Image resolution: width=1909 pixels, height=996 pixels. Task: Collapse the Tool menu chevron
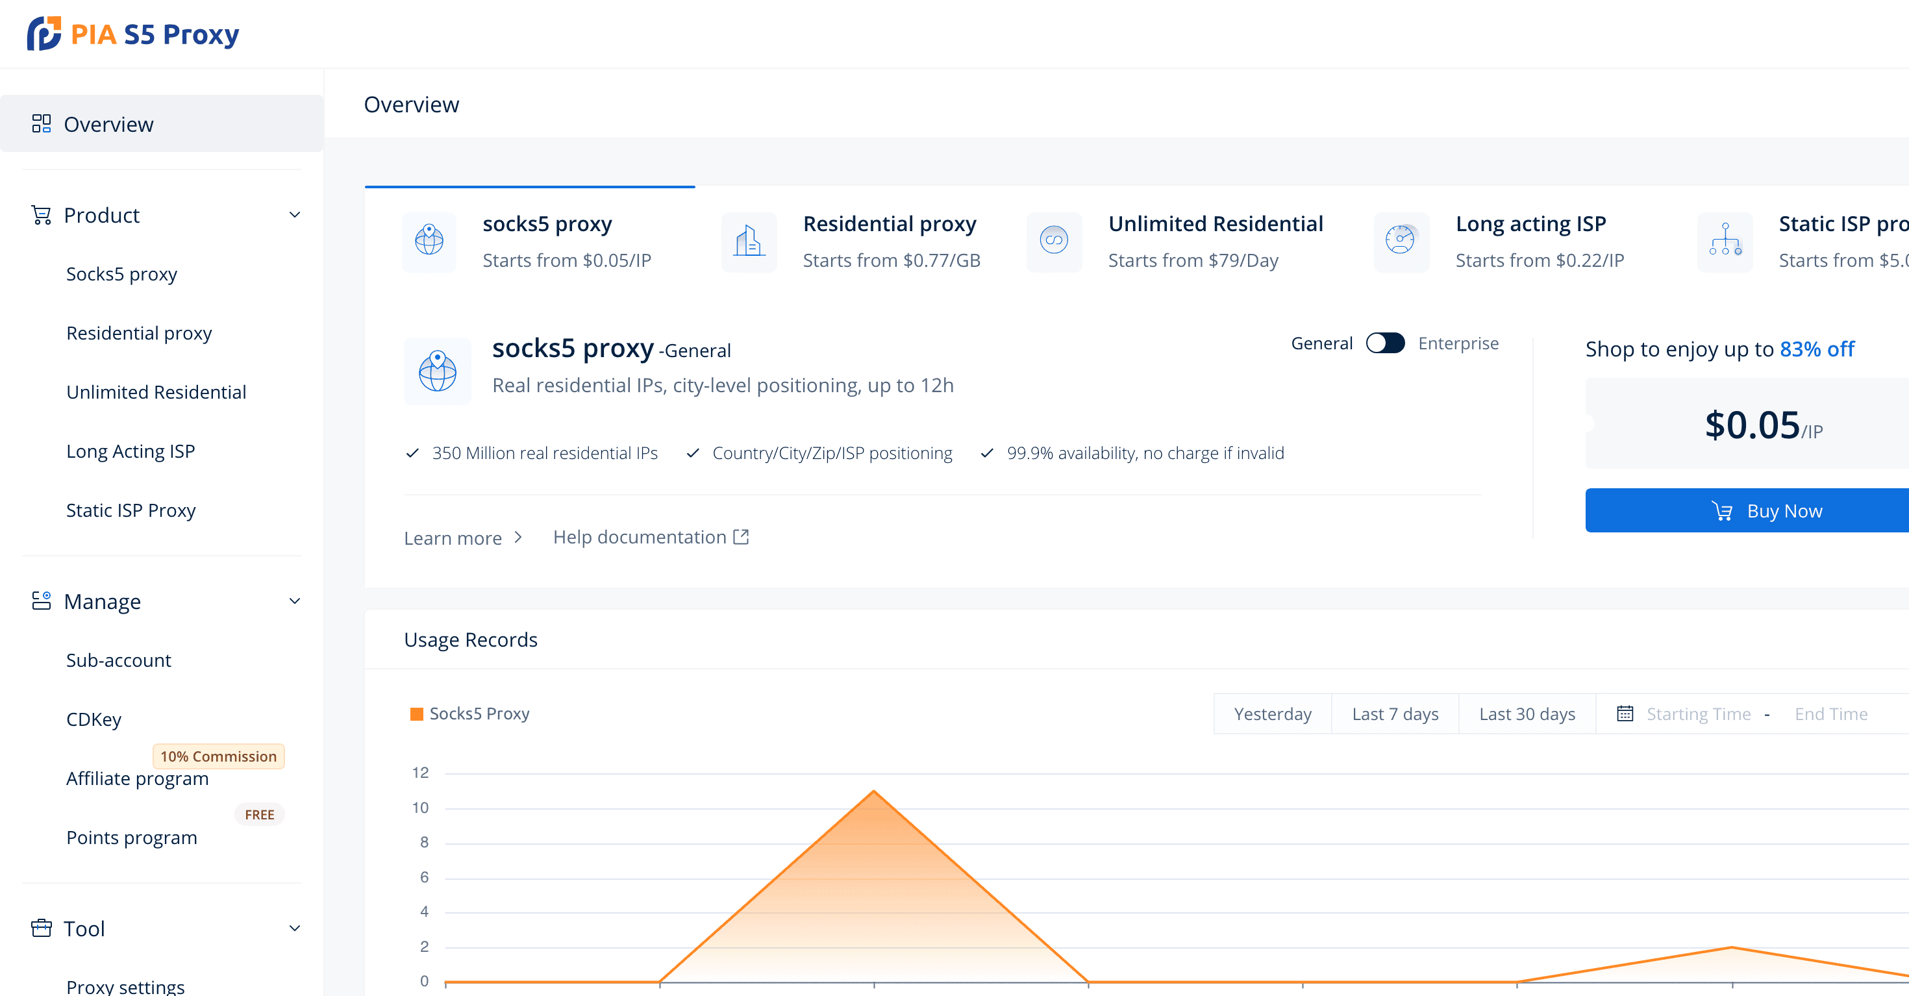pyautogui.click(x=294, y=928)
